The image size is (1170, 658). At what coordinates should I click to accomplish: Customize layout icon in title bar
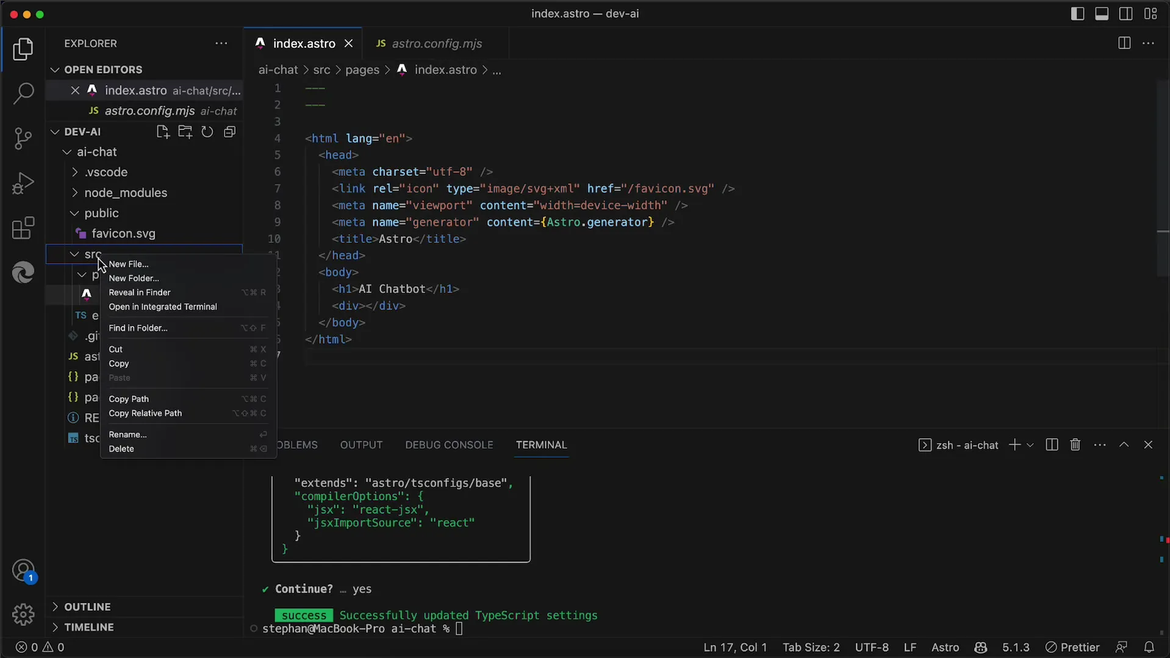(1150, 13)
